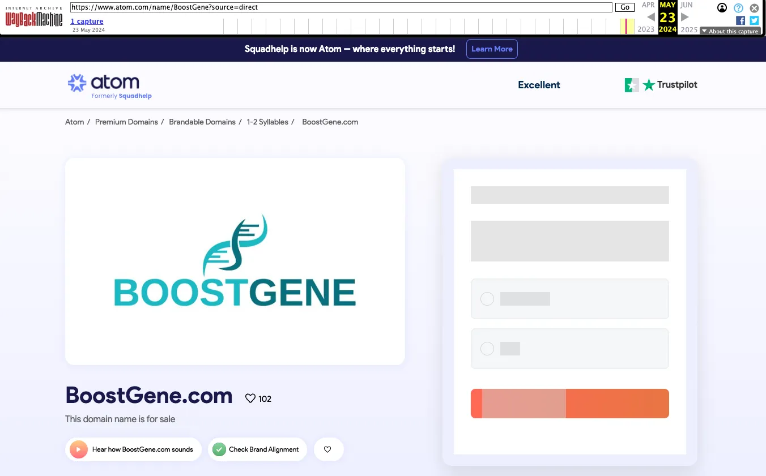Select the second radio option in purchase panel
The width and height of the screenshot is (766, 476).
point(487,349)
